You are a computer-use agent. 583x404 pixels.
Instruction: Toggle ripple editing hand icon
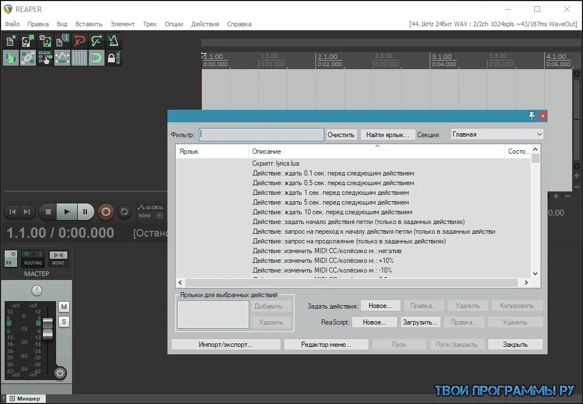pyautogui.click(x=45, y=58)
